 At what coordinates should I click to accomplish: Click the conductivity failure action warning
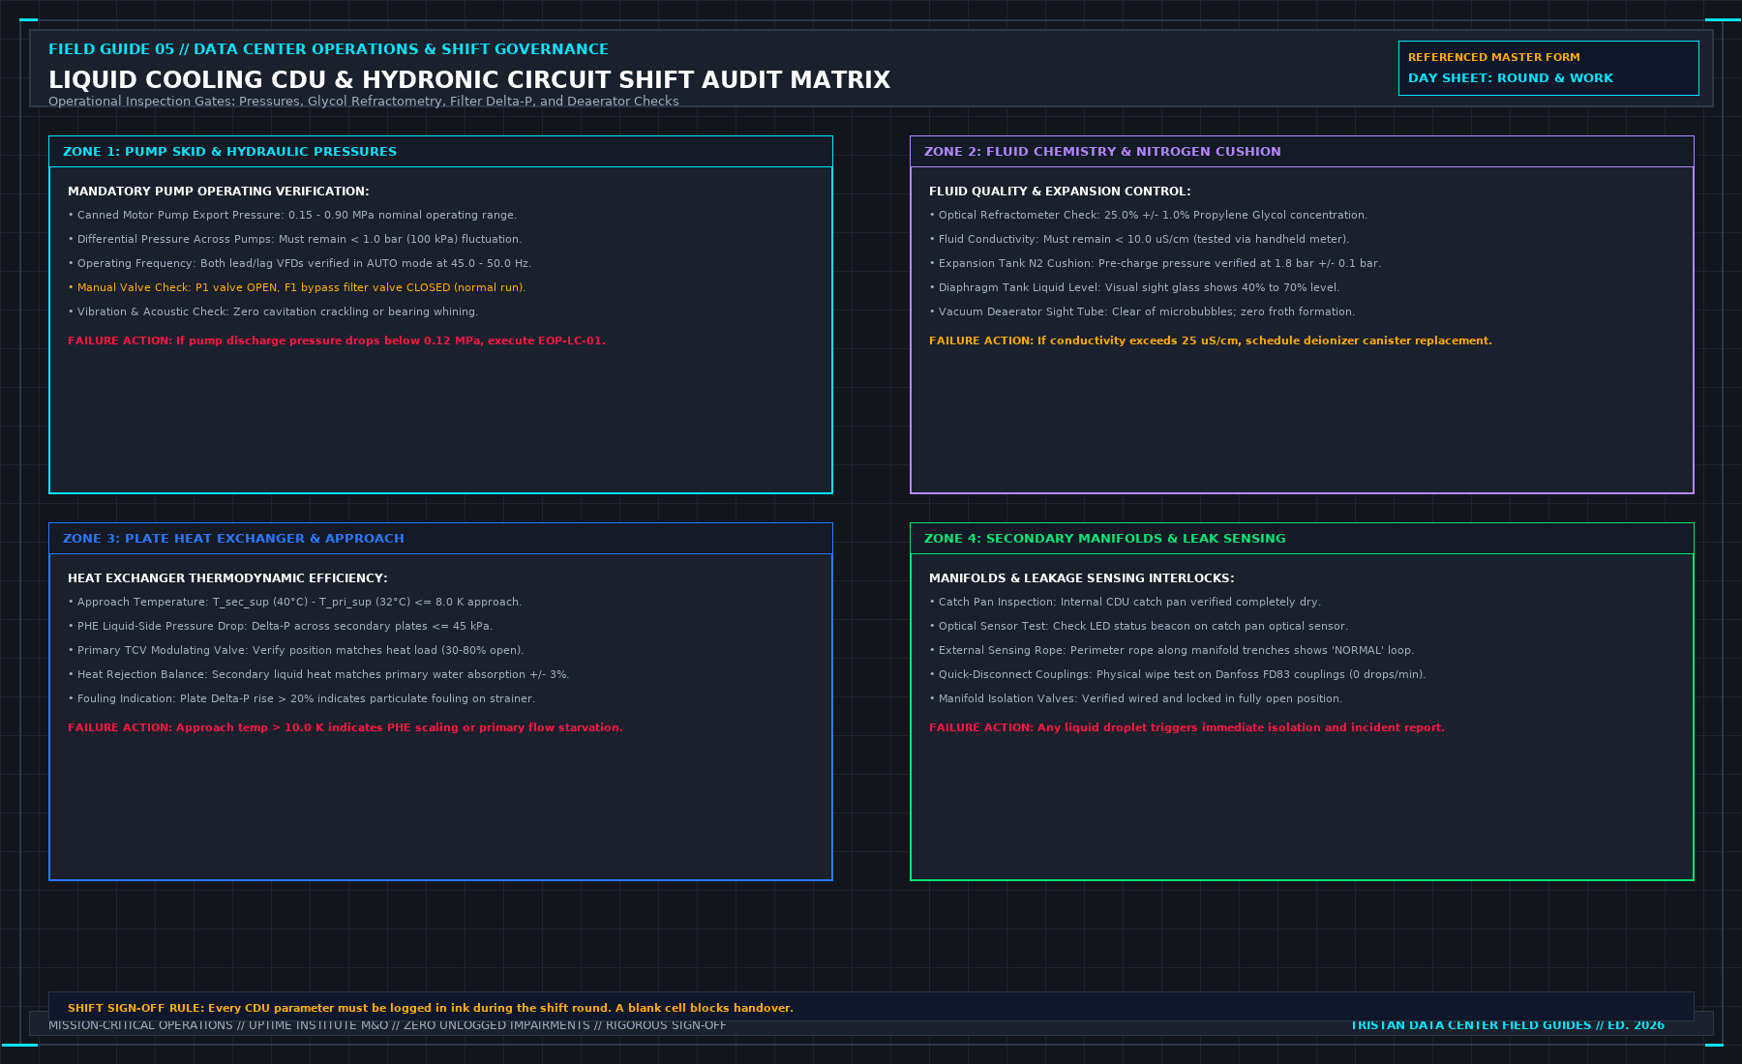(1211, 340)
